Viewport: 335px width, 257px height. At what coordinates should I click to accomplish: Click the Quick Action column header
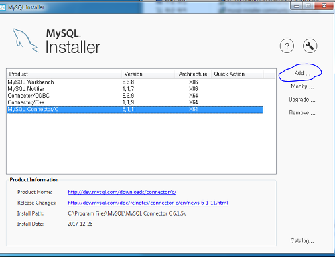click(237, 74)
